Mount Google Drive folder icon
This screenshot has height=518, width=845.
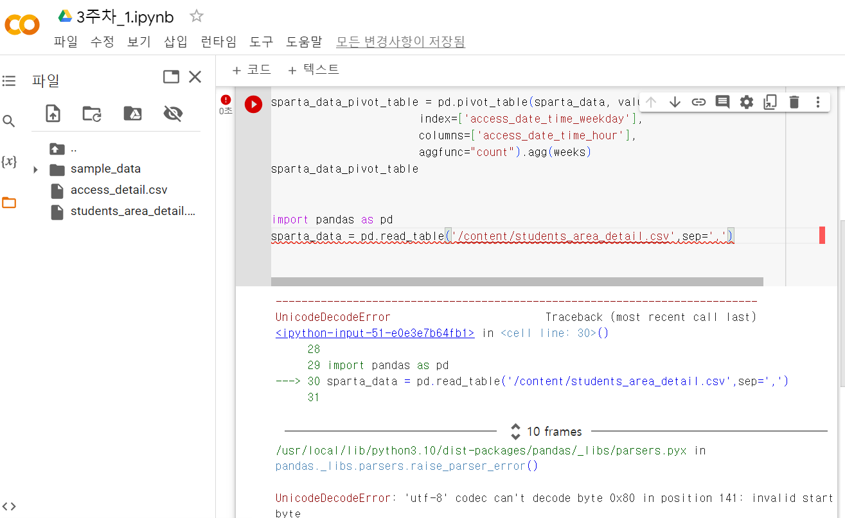(132, 114)
